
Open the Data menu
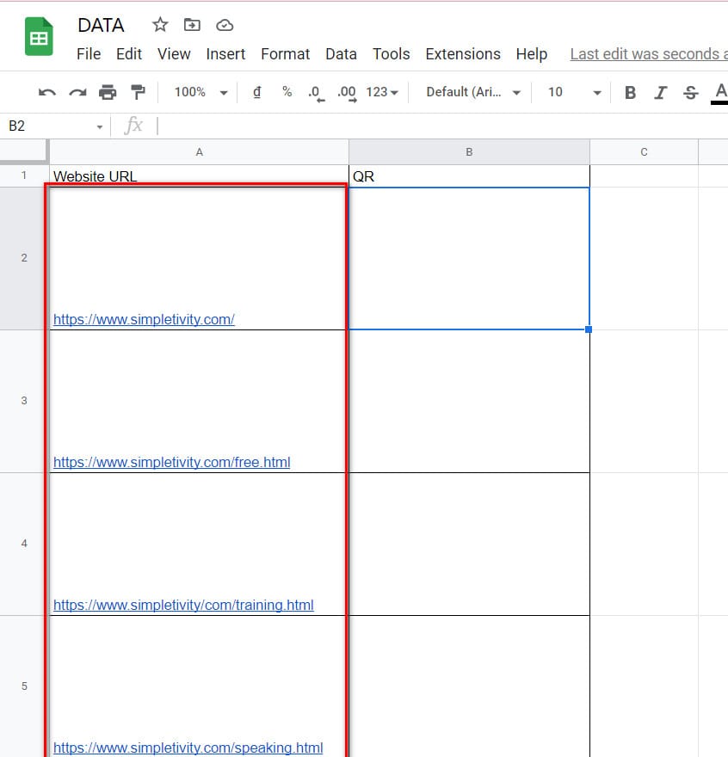coord(341,53)
